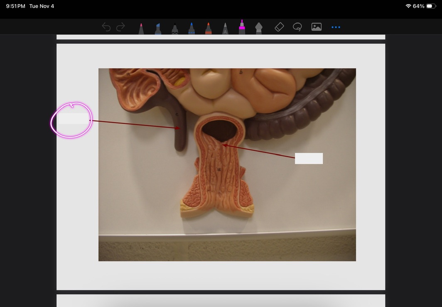Tap the Redo arrow

coord(120,27)
